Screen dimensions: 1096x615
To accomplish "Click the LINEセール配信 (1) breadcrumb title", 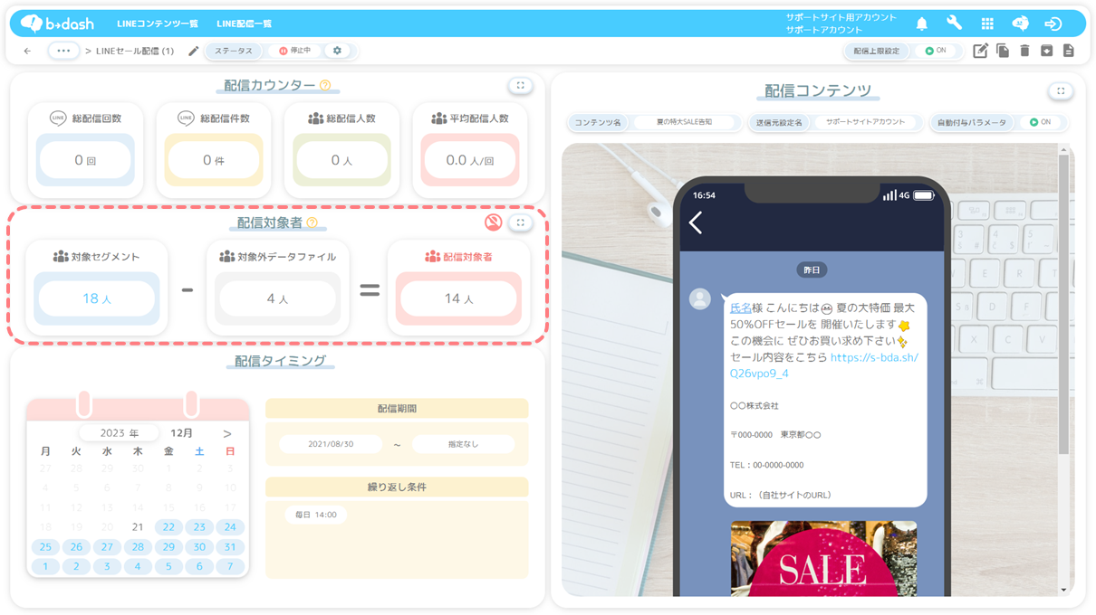I will pyautogui.click(x=135, y=52).
